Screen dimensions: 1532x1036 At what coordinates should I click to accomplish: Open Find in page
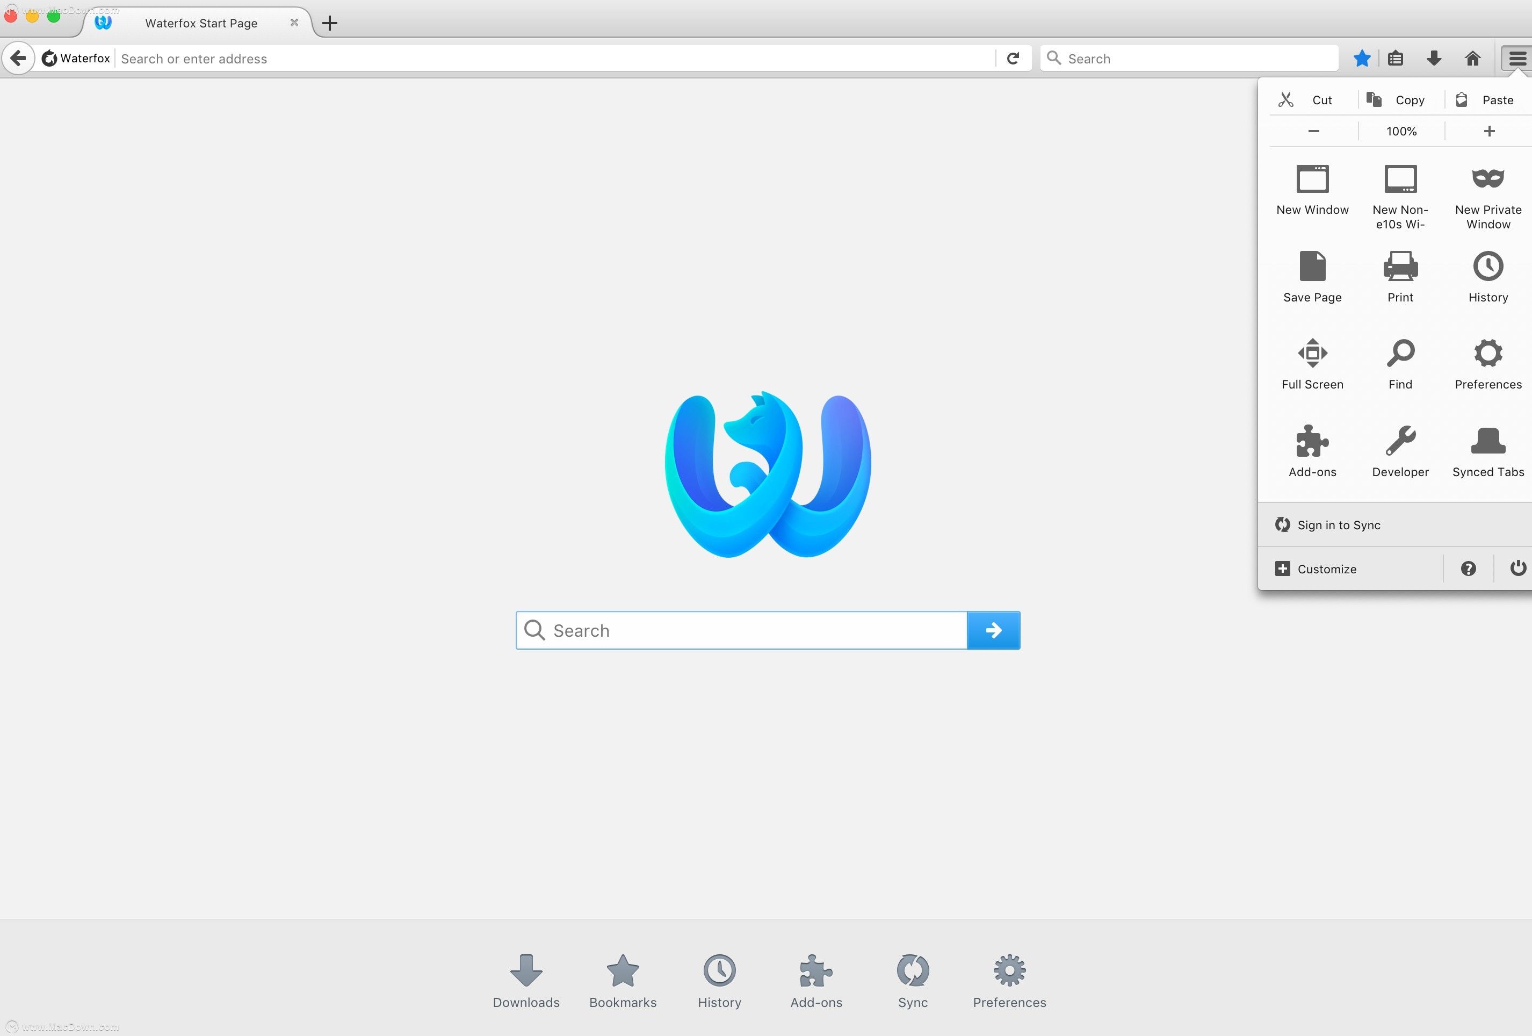(x=1400, y=364)
